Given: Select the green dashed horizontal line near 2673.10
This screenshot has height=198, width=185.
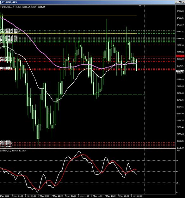Looking at the screenshot, I should pos(72,95).
